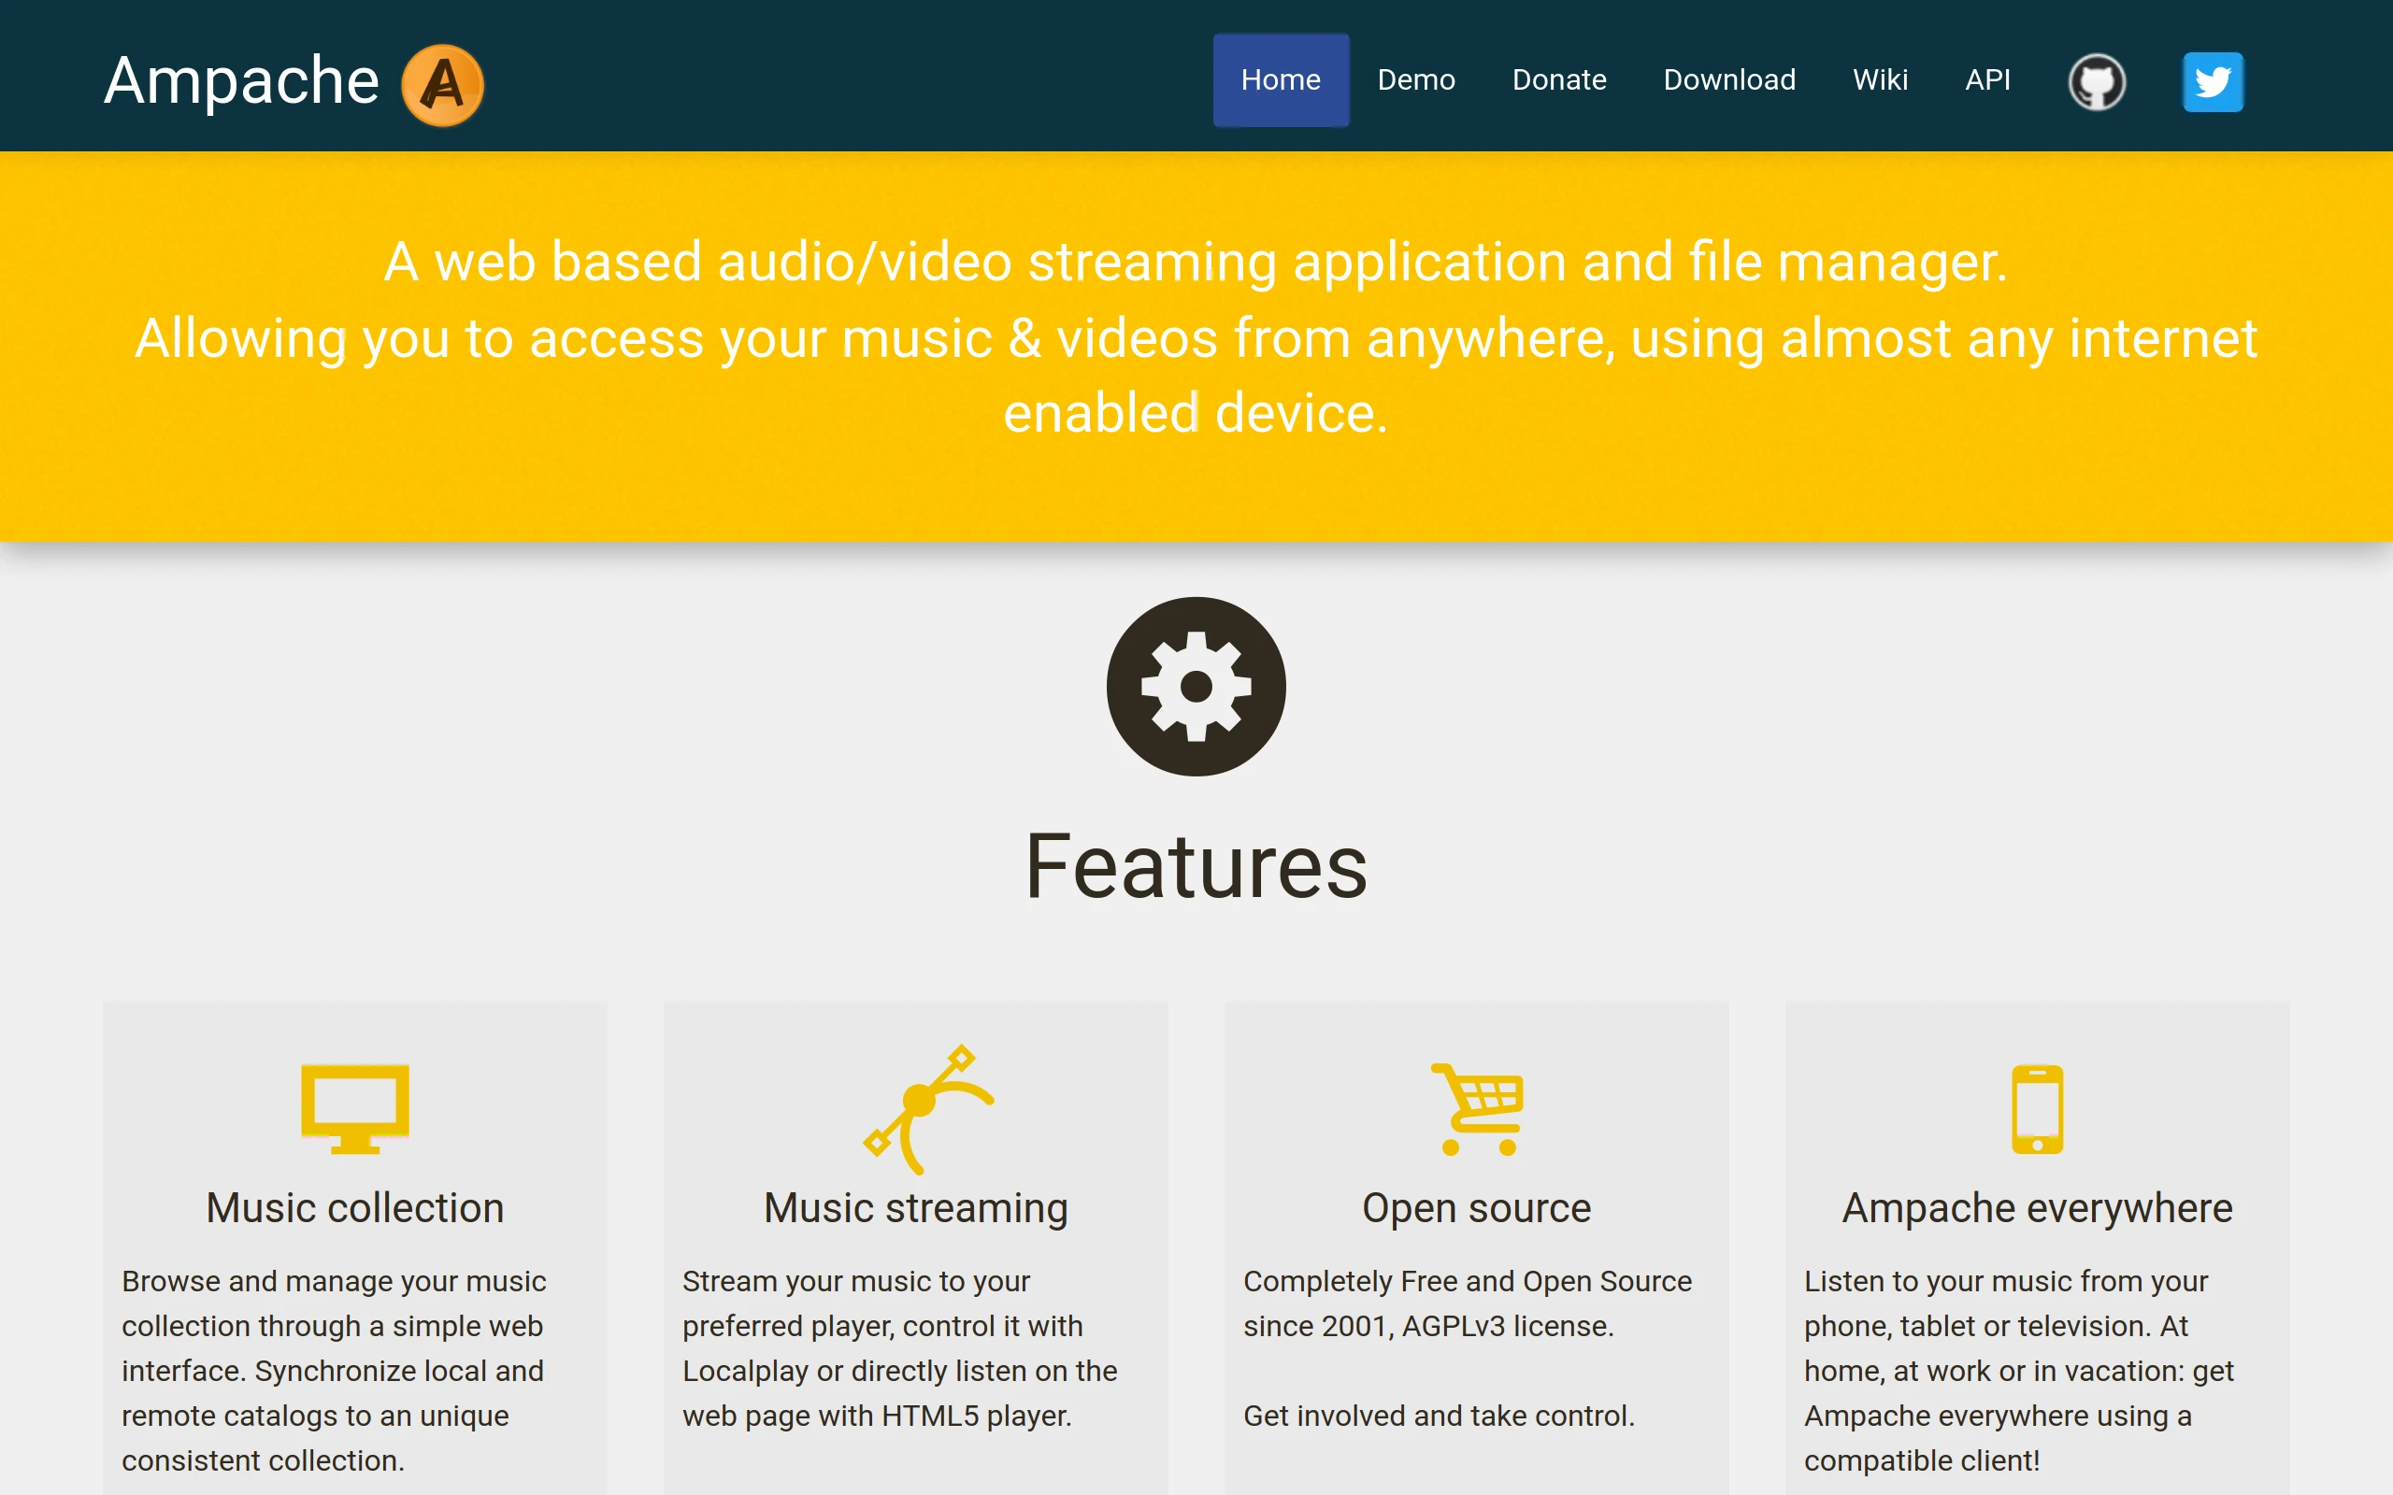Open the Download page link
The height and width of the screenshot is (1495, 2393).
tap(1728, 80)
